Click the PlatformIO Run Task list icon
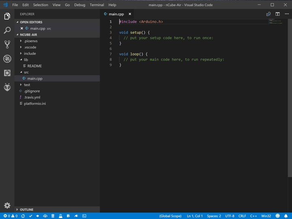 click(x=69, y=216)
